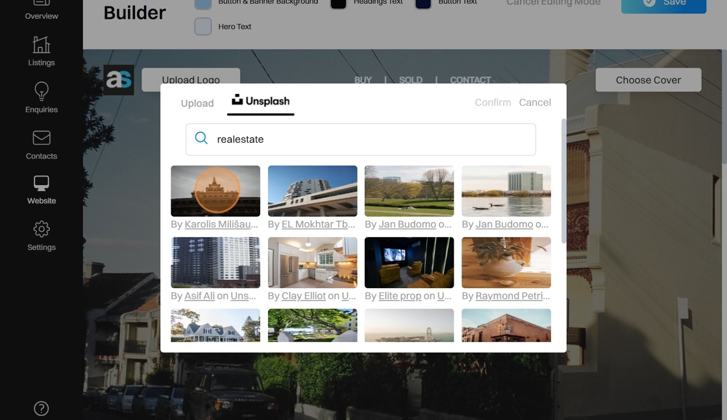Click the 'as' site logo

(x=119, y=80)
